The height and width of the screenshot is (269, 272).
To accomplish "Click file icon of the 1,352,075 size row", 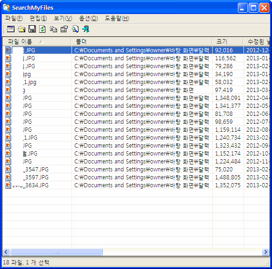I will (8, 185).
